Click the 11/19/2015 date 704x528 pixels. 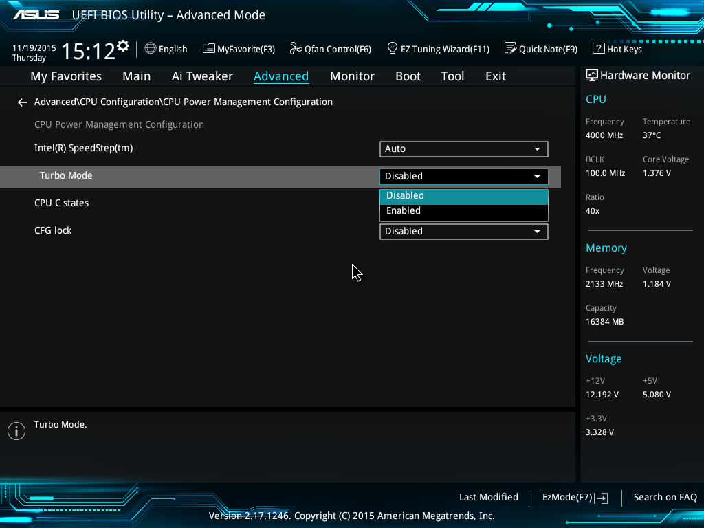pyautogui.click(x=34, y=48)
